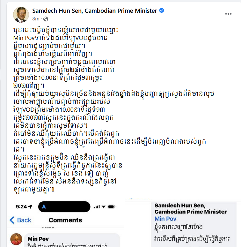241x247 pixels.
Task: Click the location arrow next to 9:24
Action: point(30,206)
